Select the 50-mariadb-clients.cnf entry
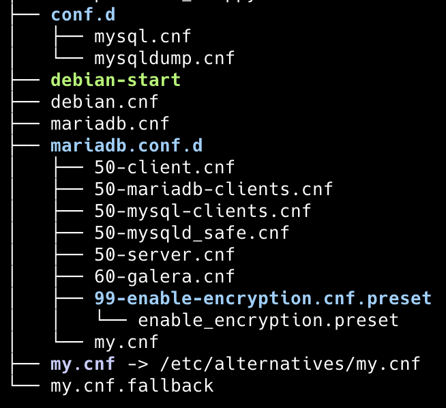The width and height of the screenshot is (446, 408). [x=213, y=189]
